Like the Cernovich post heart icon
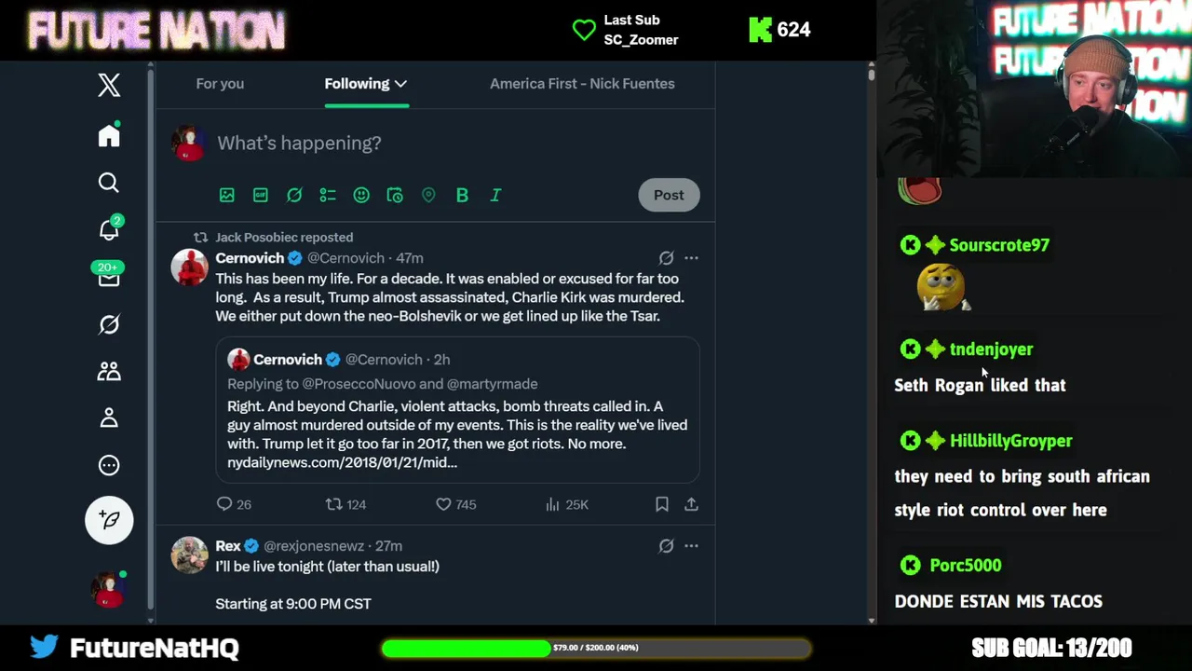 point(443,504)
